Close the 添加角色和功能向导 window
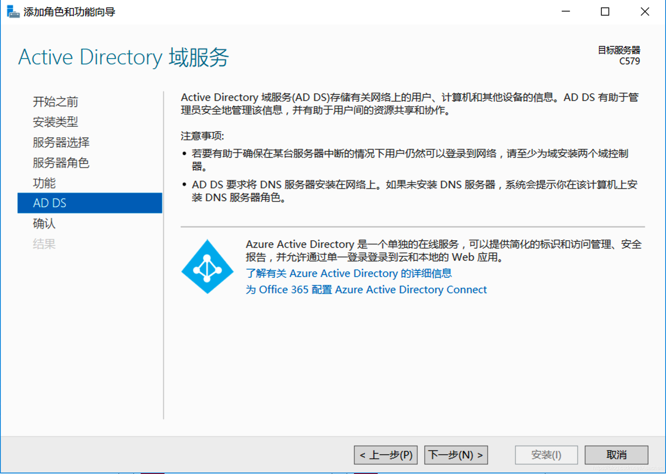The width and height of the screenshot is (666, 474). click(x=645, y=12)
